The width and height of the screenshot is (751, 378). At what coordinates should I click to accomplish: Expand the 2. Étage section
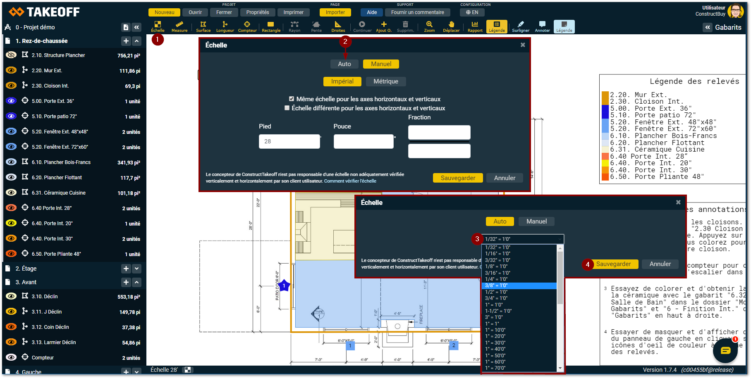point(137,269)
